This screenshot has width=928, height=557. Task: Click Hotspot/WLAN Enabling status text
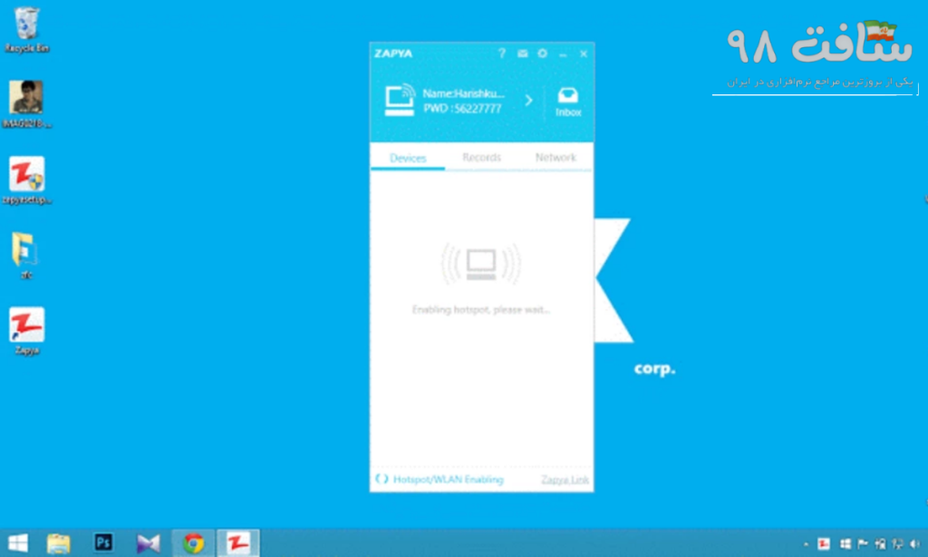[x=448, y=479]
